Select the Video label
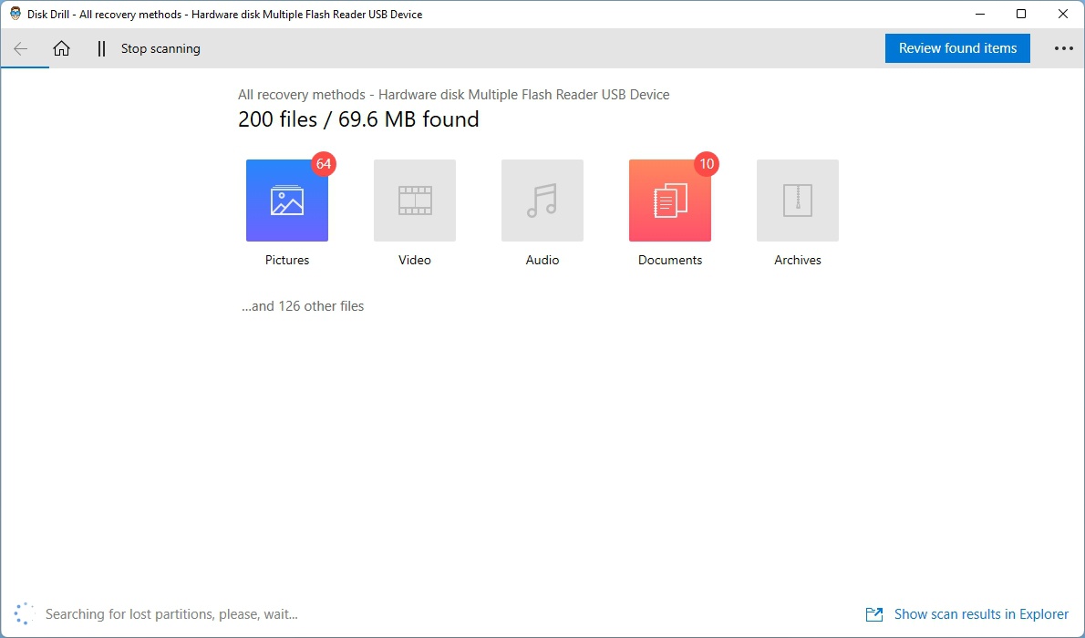The image size is (1085, 638). coord(415,260)
